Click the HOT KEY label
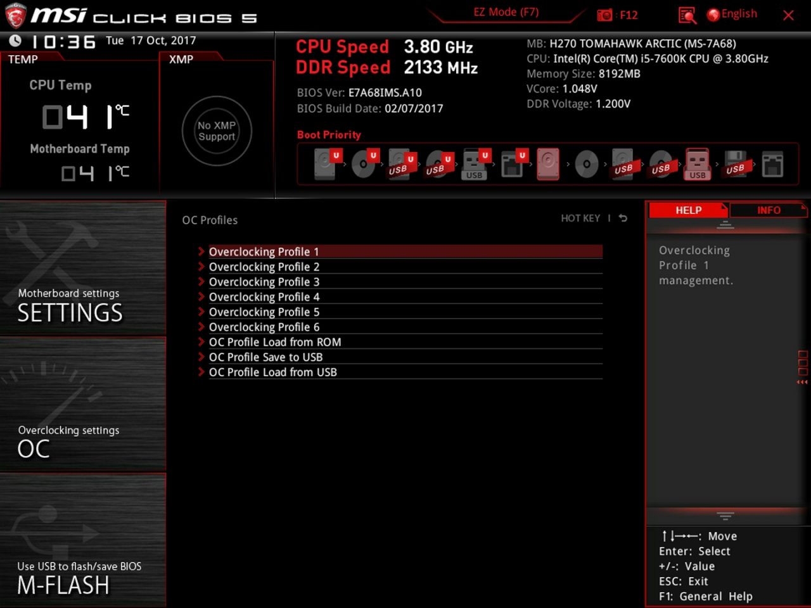The image size is (811, 608). click(580, 218)
